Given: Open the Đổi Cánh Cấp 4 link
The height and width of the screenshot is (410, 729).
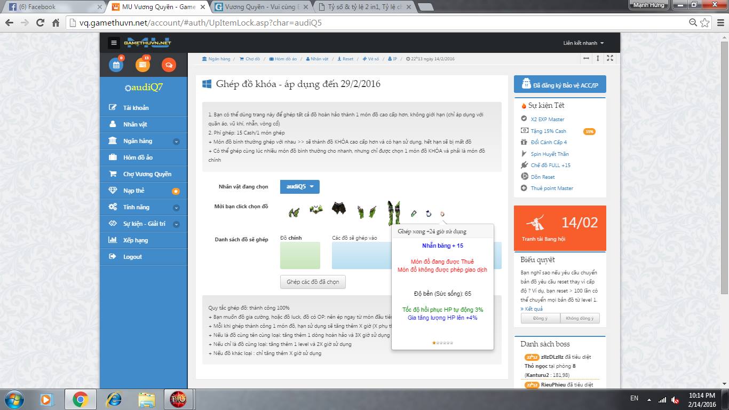Looking at the screenshot, I should (549, 143).
